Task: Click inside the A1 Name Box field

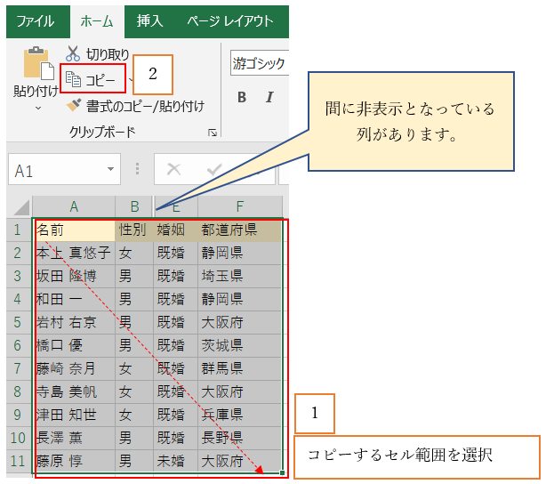Action: coord(53,169)
